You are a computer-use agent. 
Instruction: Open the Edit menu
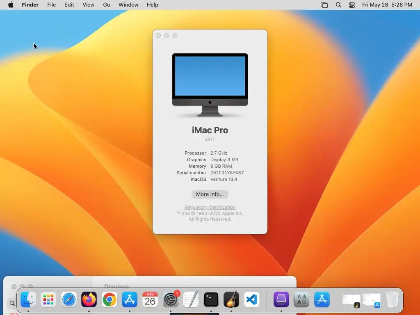[69, 5]
